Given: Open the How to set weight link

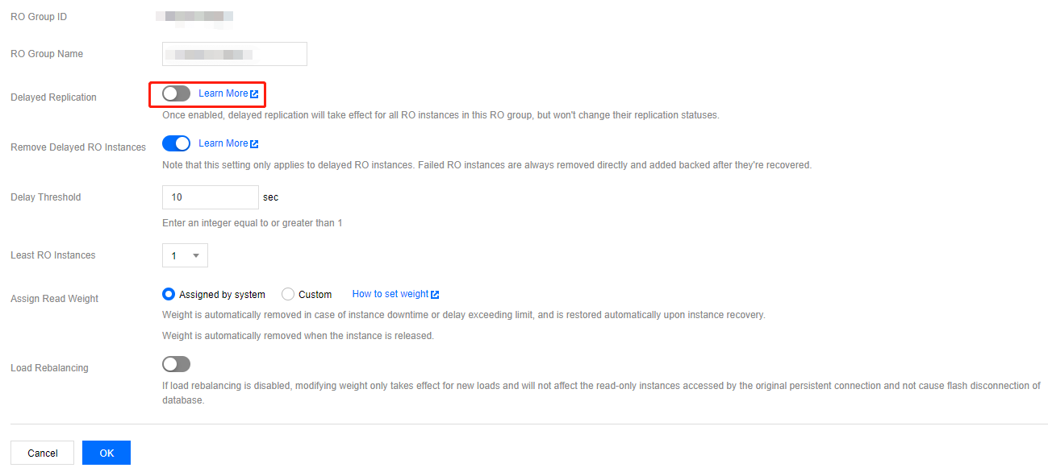Looking at the screenshot, I should click(x=390, y=294).
